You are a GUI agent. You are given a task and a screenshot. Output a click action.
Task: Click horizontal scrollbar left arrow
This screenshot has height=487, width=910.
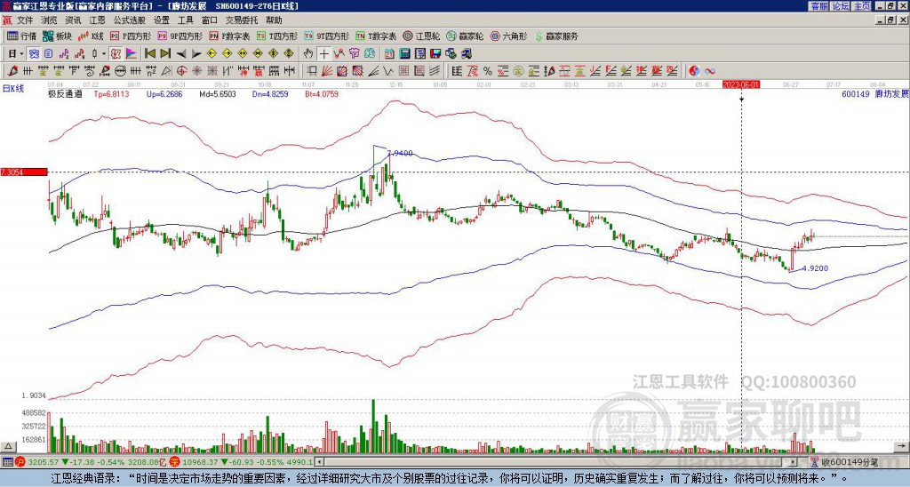pyautogui.click(x=319, y=462)
